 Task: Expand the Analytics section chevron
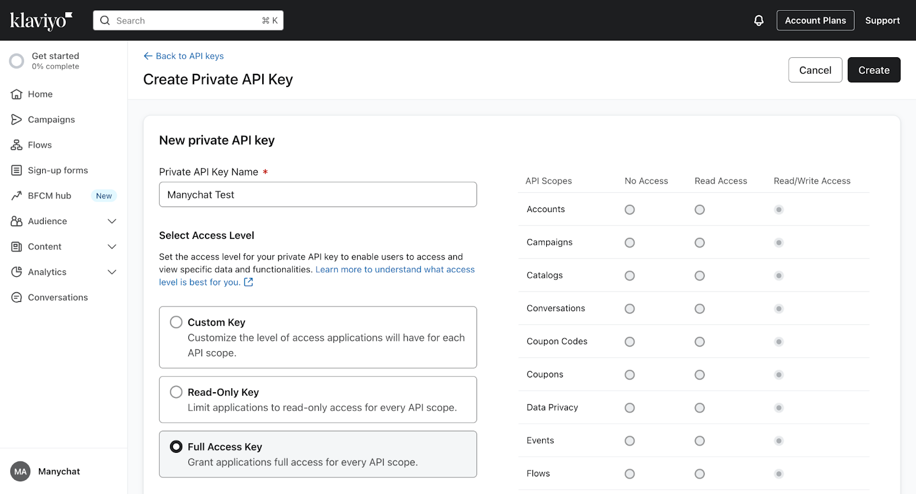112,272
